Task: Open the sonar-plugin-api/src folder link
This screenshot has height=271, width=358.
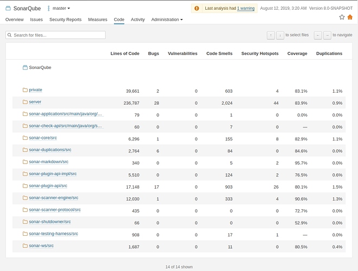Action: tap(48, 186)
